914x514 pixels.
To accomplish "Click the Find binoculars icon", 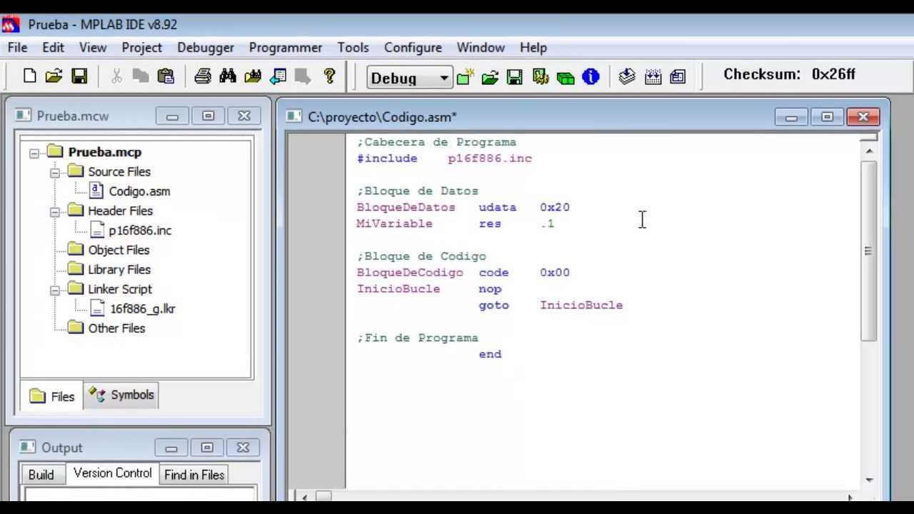I will pyautogui.click(x=228, y=76).
